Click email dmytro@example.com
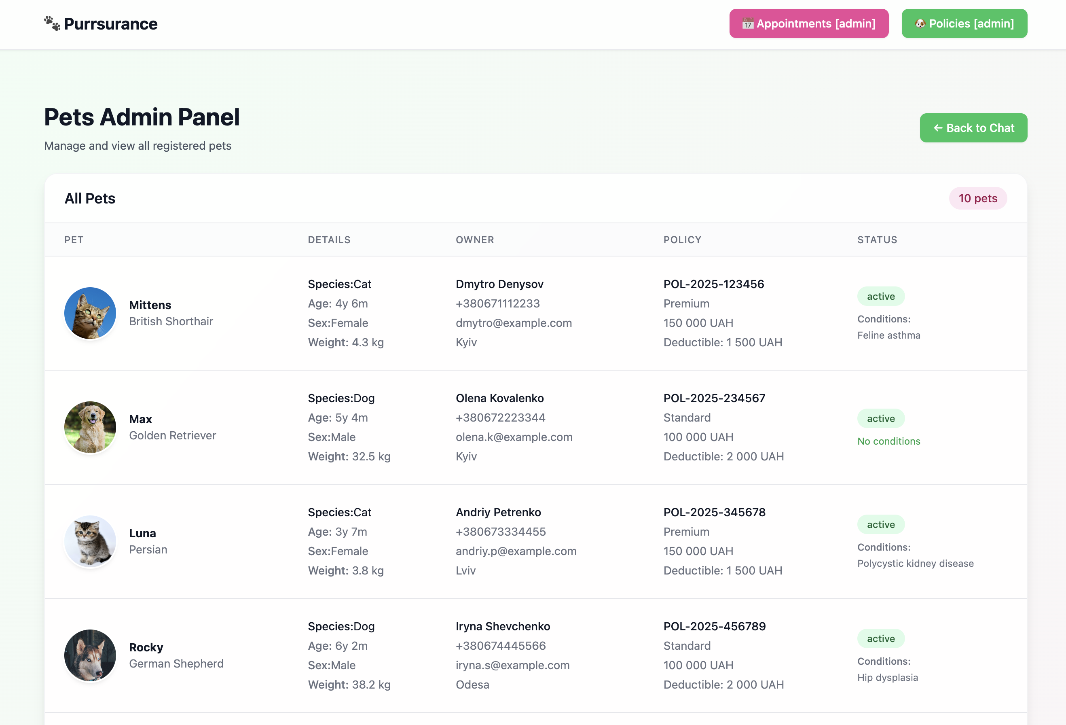Viewport: 1066px width, 725px height. [x=513, y=323]
